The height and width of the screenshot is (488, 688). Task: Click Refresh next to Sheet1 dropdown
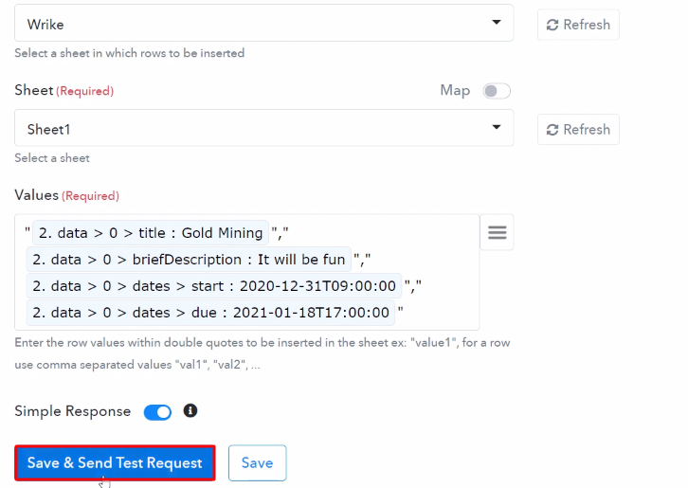pyautogui.click(x=578, y=130)
